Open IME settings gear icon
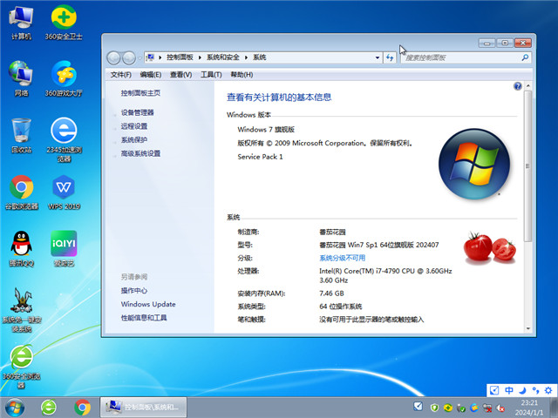The width and height of the screenshot is (558, 418). click(x=548, y=390)
